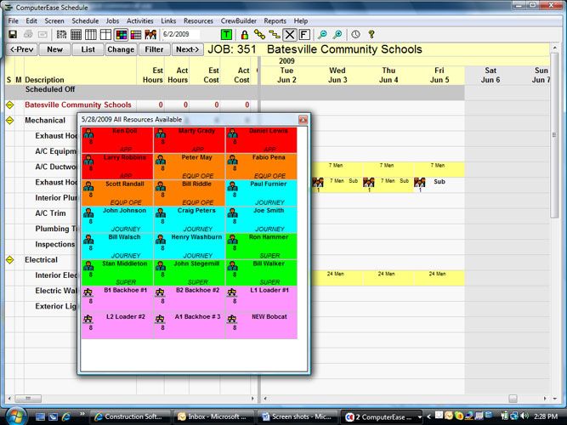Open the File menu

click(13, 21)
